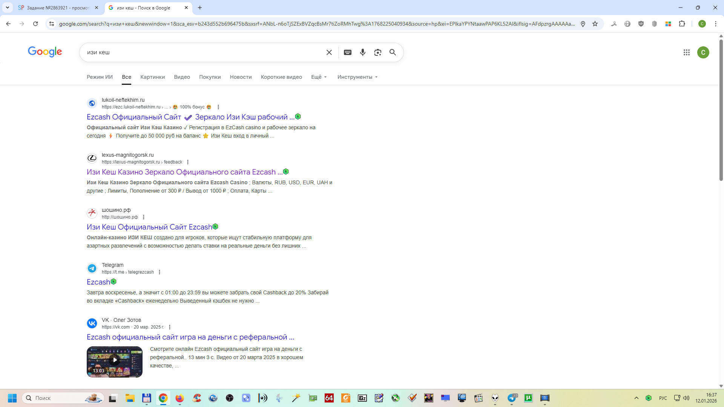Expand the Инструменты dropdown
Screen dimensions: 724x407
pyautogui.click(x=357, y=77)
